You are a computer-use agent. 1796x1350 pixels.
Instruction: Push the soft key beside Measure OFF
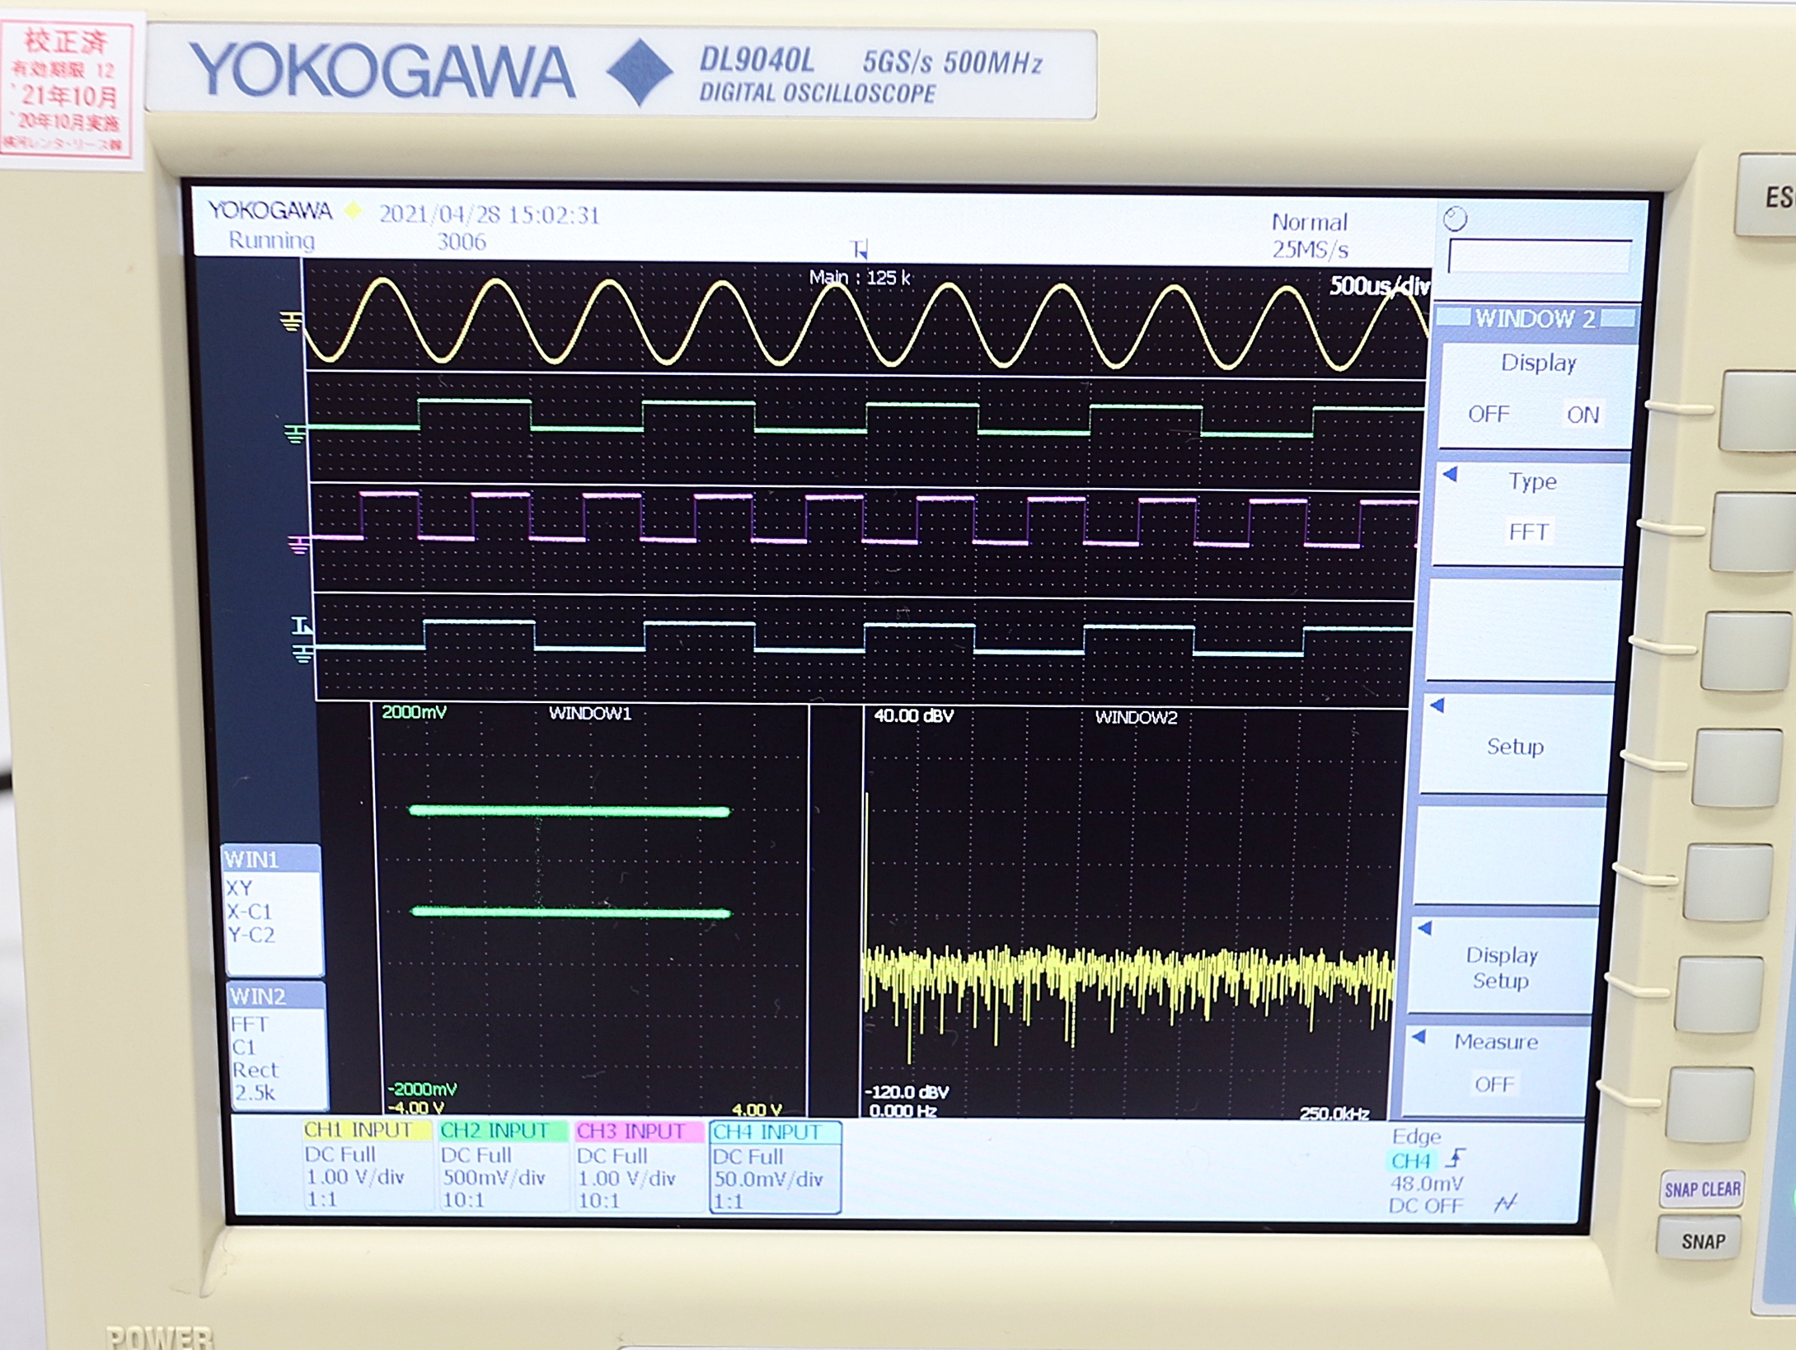(x=1710, y=1104)
